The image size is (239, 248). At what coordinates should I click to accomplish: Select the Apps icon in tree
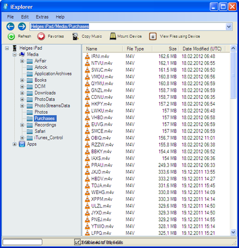(x=22, y=144)
